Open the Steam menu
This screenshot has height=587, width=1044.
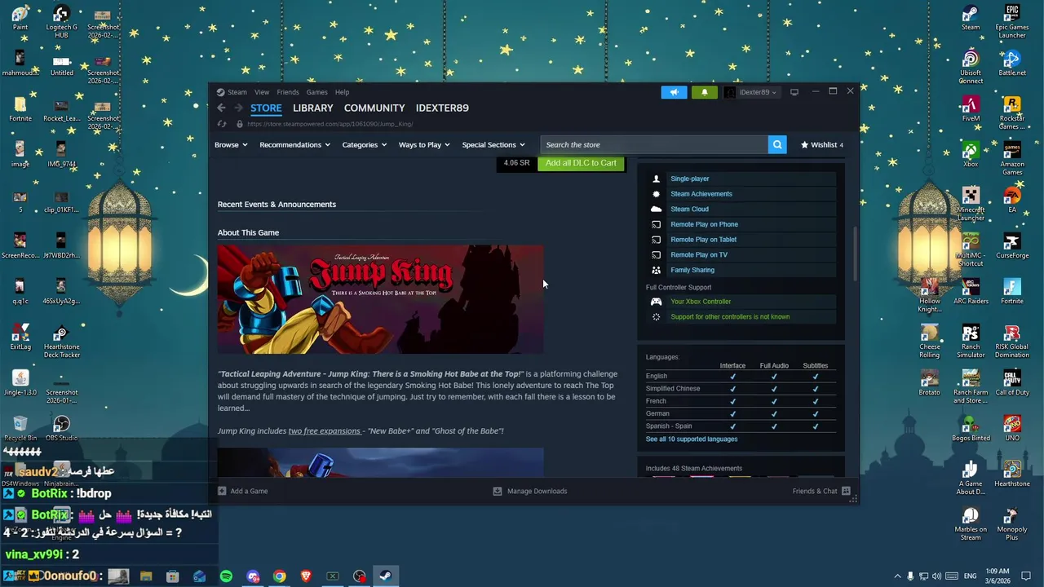(237, 92)
